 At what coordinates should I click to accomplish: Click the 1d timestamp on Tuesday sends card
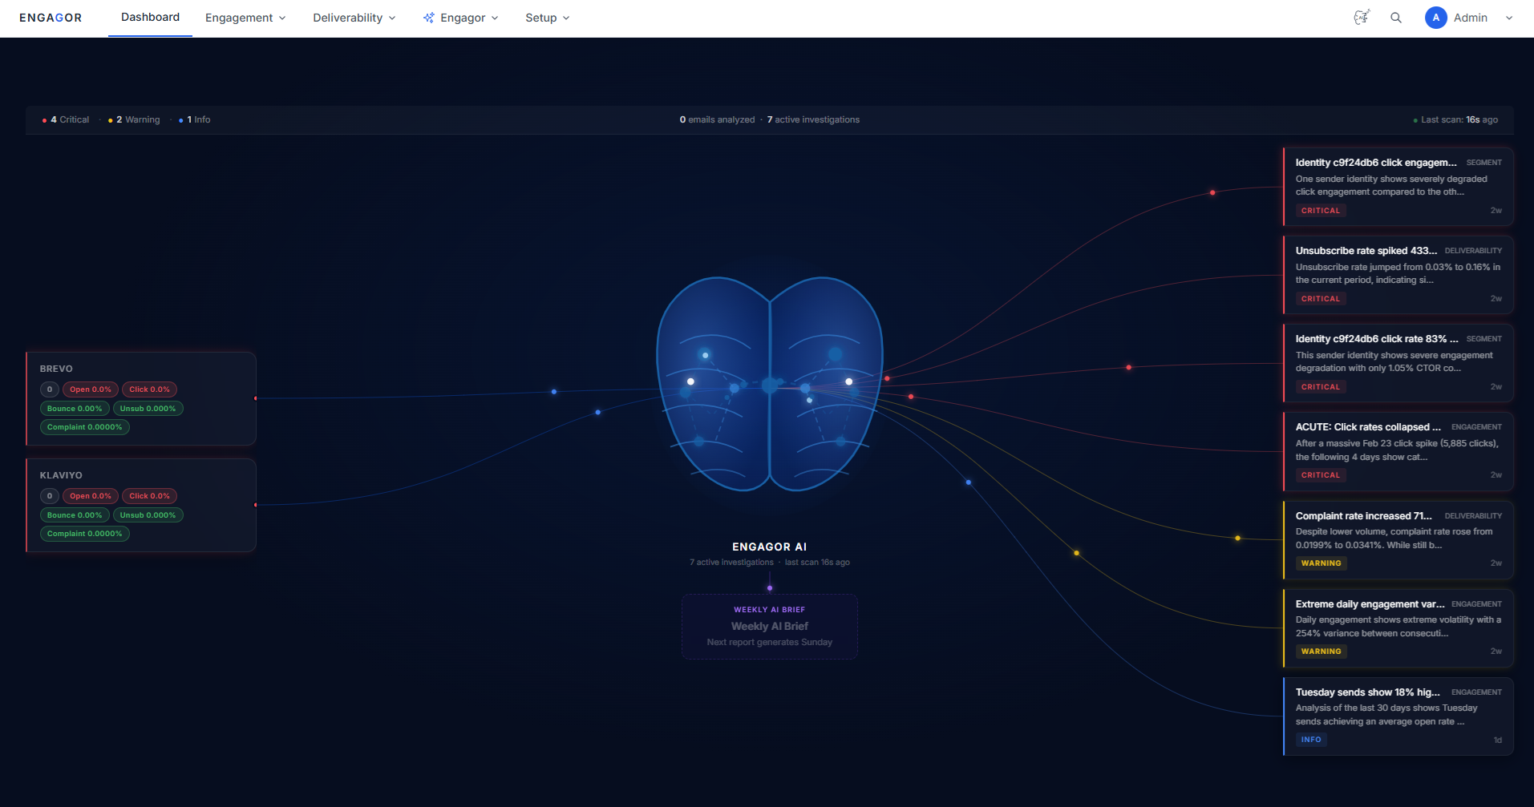click(1497, 740)
